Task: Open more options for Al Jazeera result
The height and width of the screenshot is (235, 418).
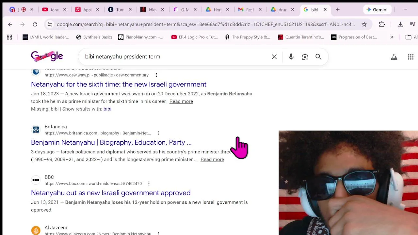Action: click(x=158, y=233)
